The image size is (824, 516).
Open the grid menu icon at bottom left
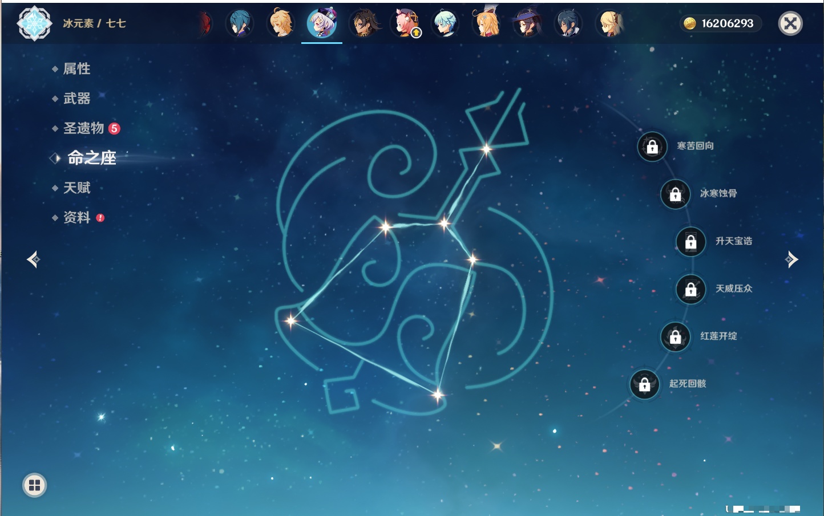[x=34, y=485]
